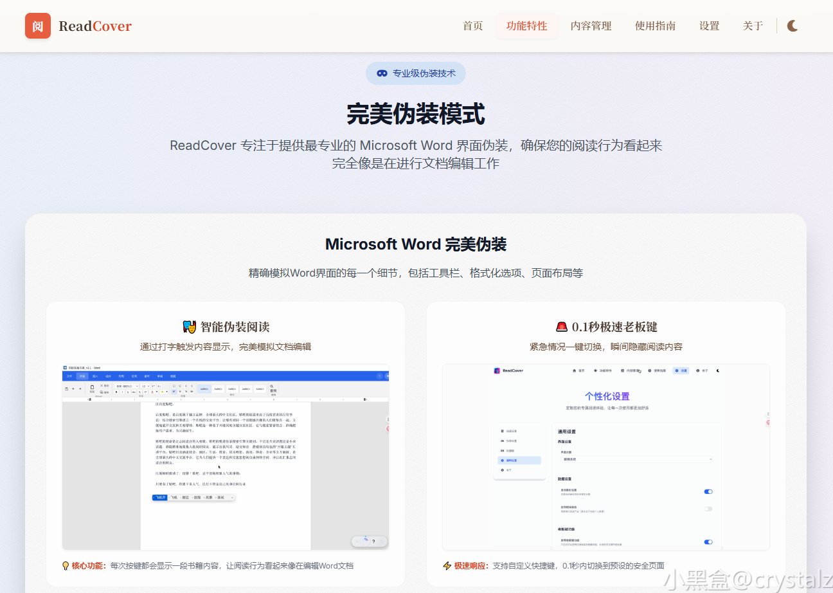
Task: Click the paste clipboard icon in the Word preview
Action: 92,387
